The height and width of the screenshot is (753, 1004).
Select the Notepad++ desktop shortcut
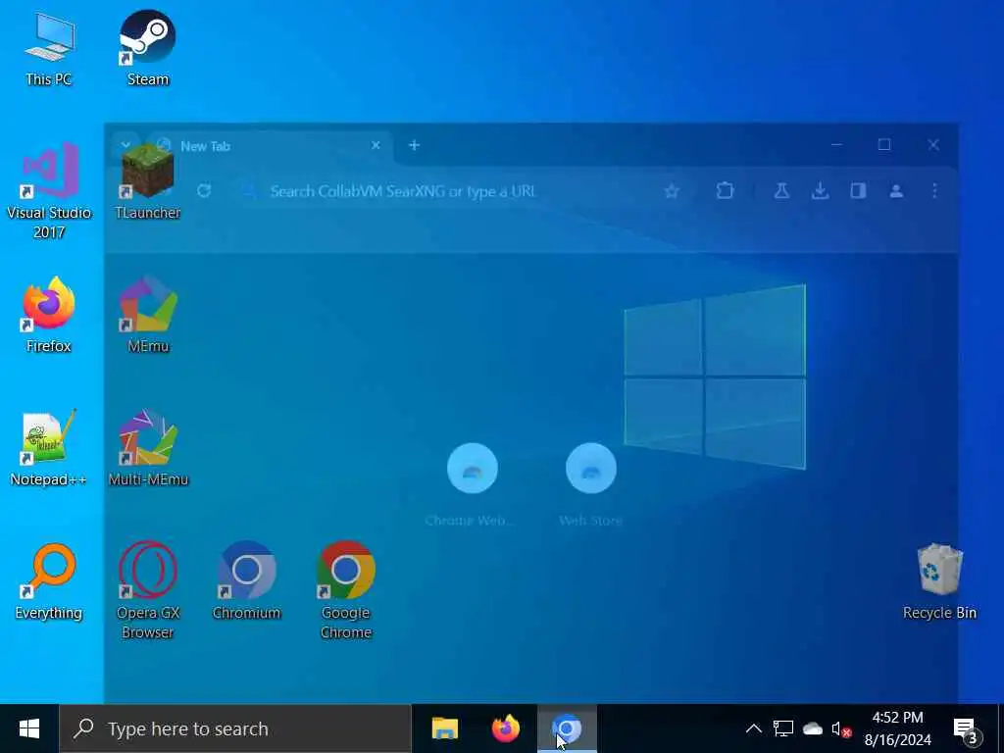[x=49, y=448]
